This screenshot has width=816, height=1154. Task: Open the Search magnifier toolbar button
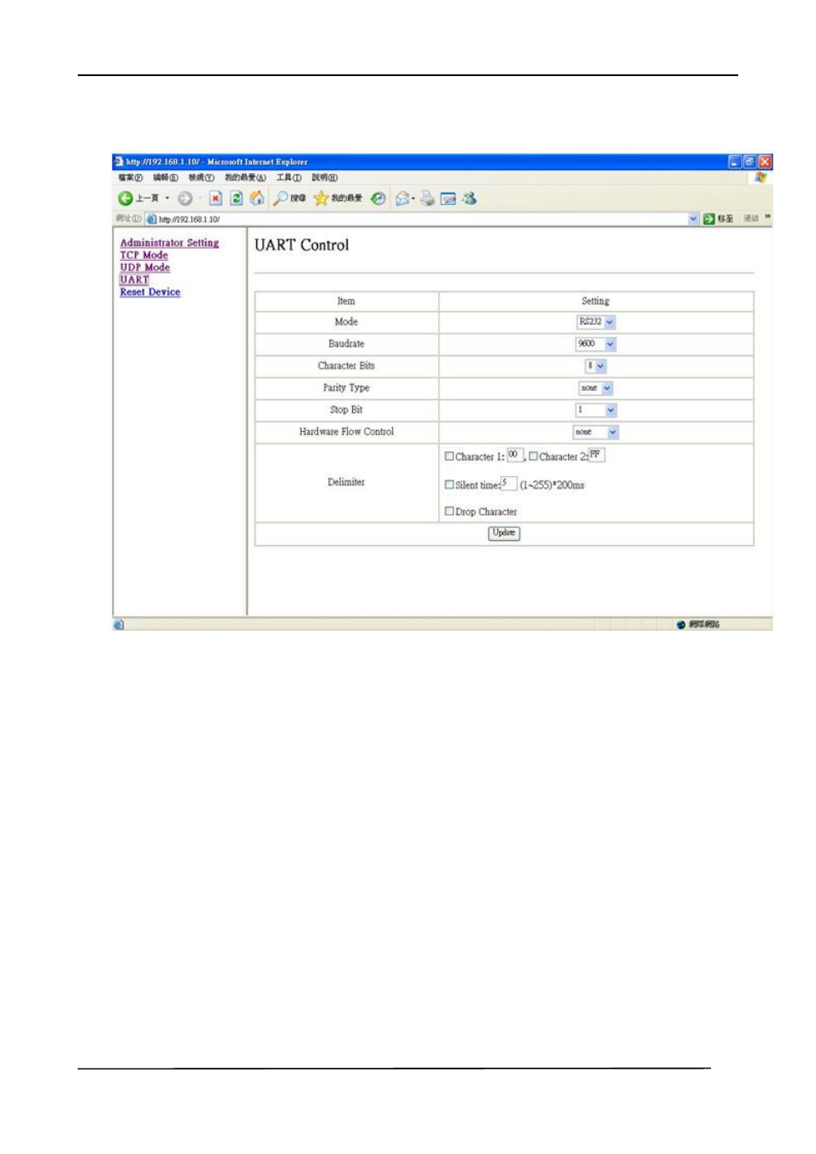pyautogui.click(x=280, y=198)
